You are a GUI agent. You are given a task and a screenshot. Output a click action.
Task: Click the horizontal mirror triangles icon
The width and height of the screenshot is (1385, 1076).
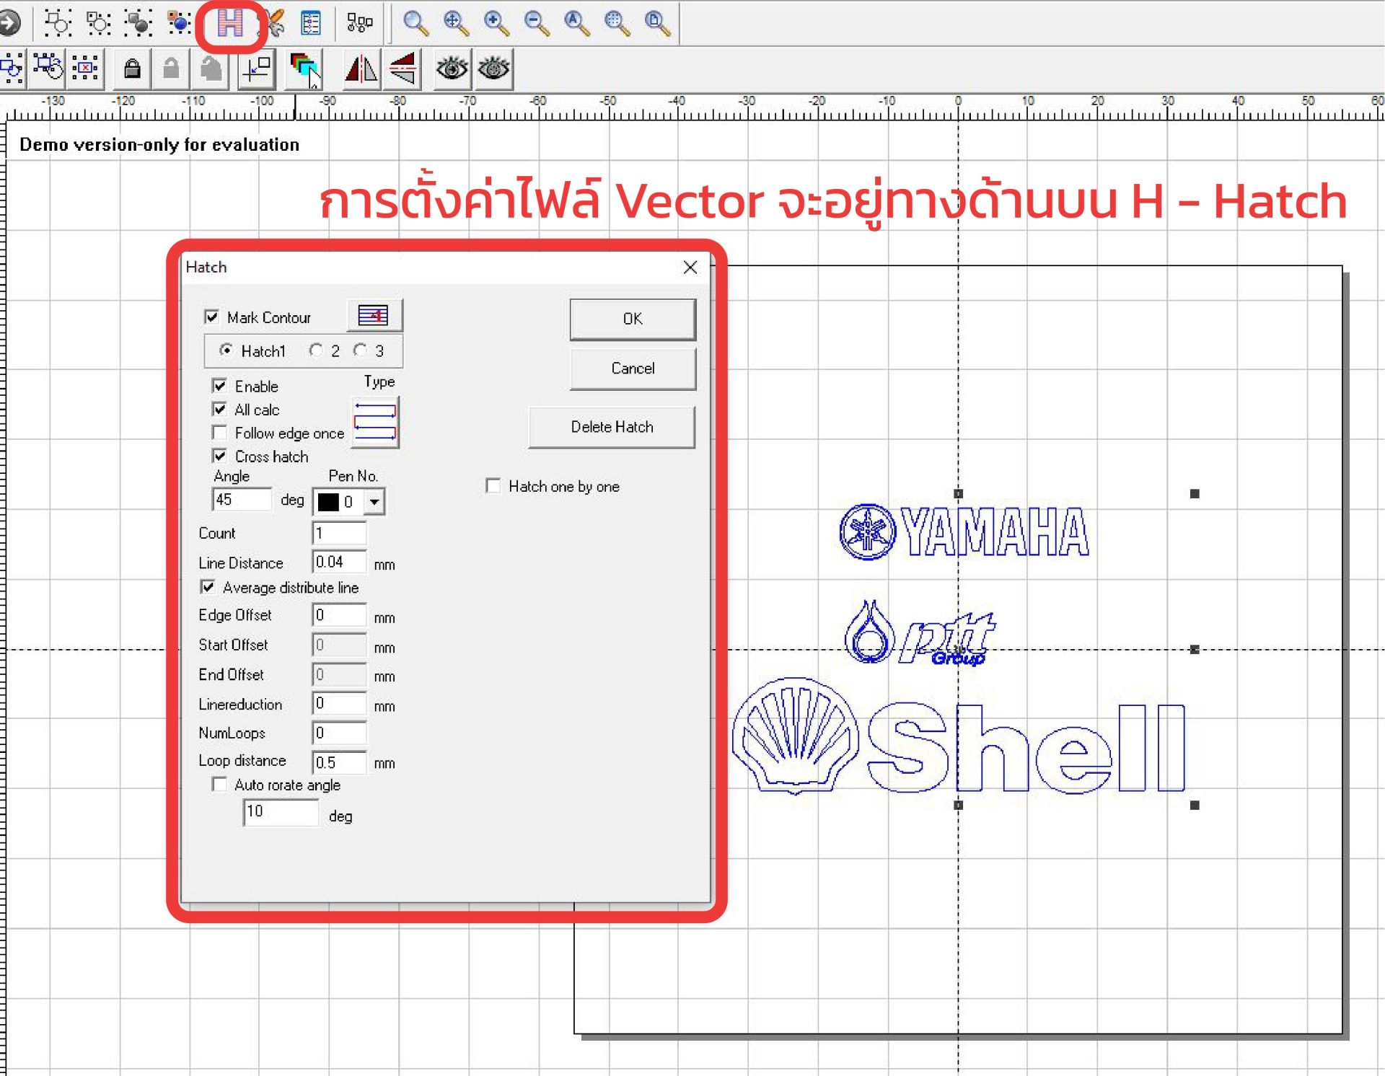click(361, 69)
